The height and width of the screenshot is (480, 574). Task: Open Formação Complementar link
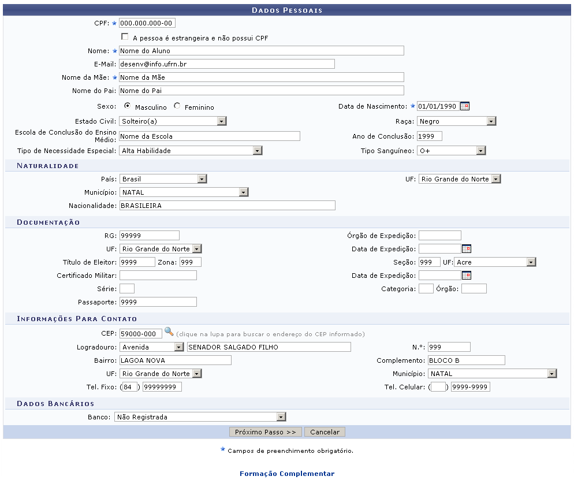286,474
